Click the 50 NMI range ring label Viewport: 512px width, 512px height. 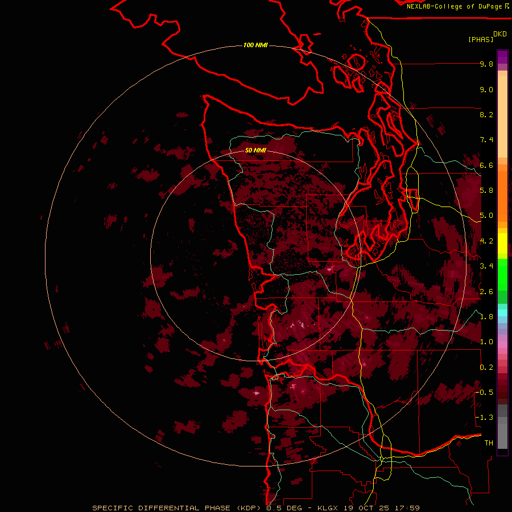click(x=255, y=150)
